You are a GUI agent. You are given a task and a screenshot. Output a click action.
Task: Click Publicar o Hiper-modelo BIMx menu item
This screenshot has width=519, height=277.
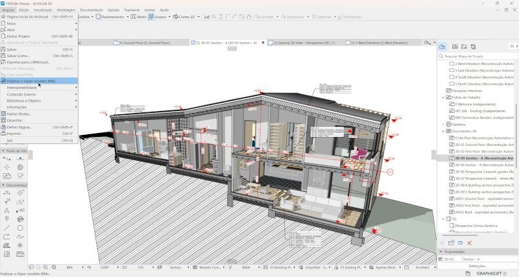pyautogui.click(x=39, y=81)
